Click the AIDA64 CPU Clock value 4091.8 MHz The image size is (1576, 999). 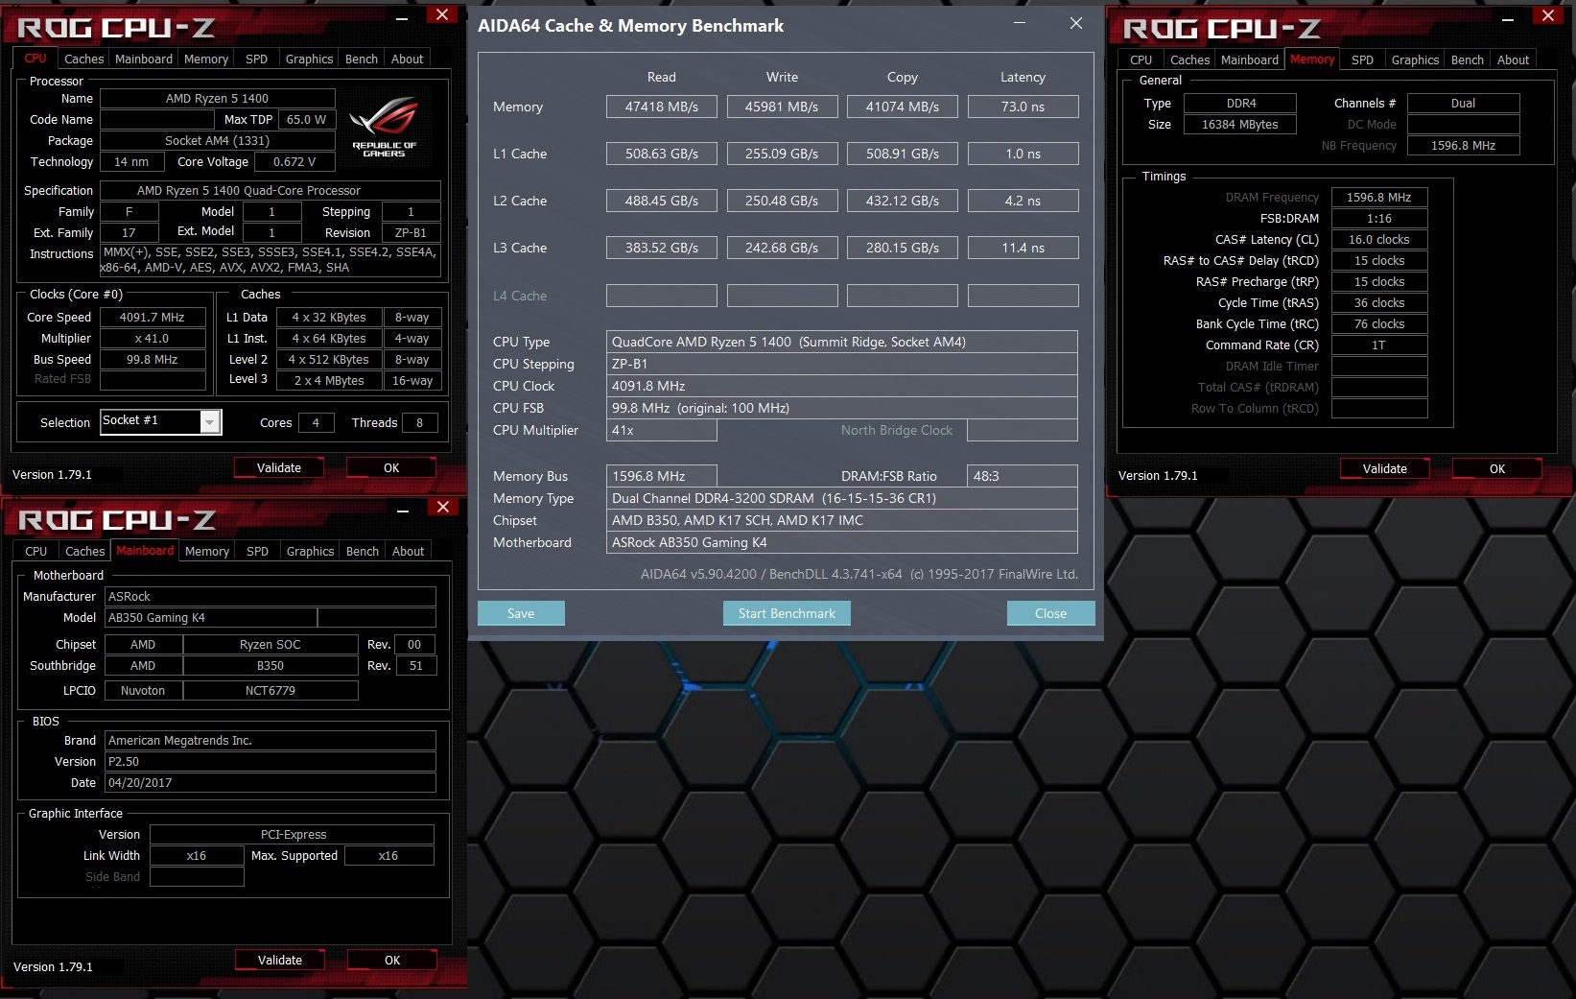[x=842, y=386]
